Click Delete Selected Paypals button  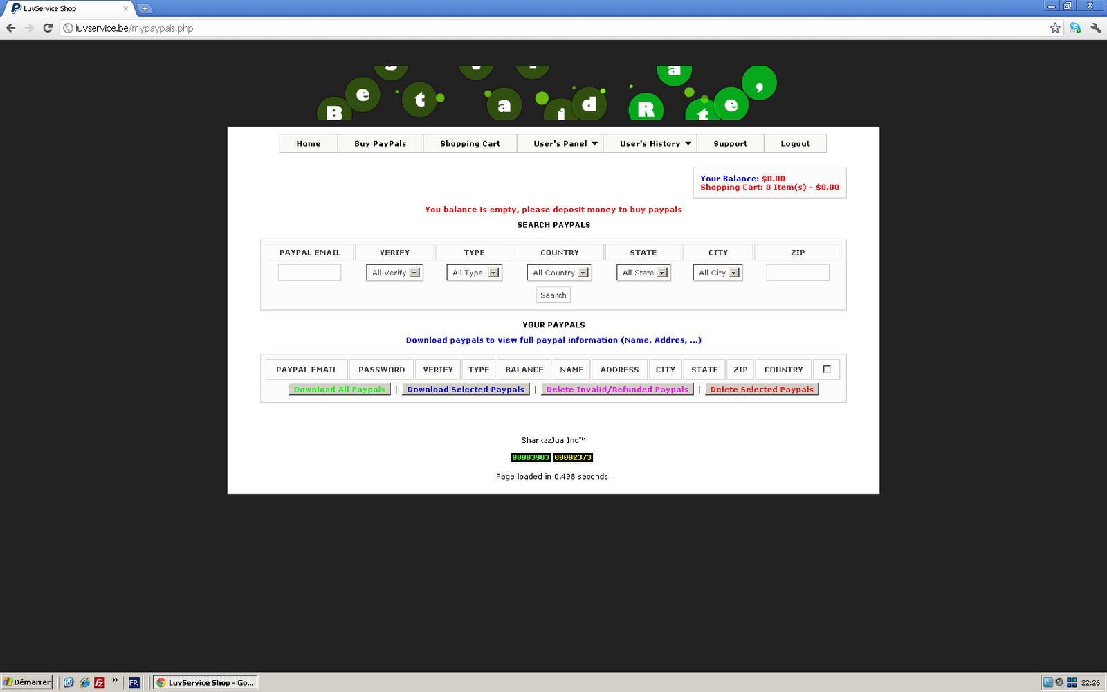(762, 389)
